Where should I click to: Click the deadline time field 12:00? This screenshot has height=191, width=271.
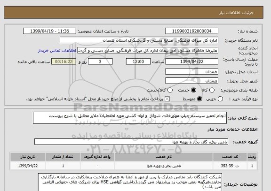point(138,61)
